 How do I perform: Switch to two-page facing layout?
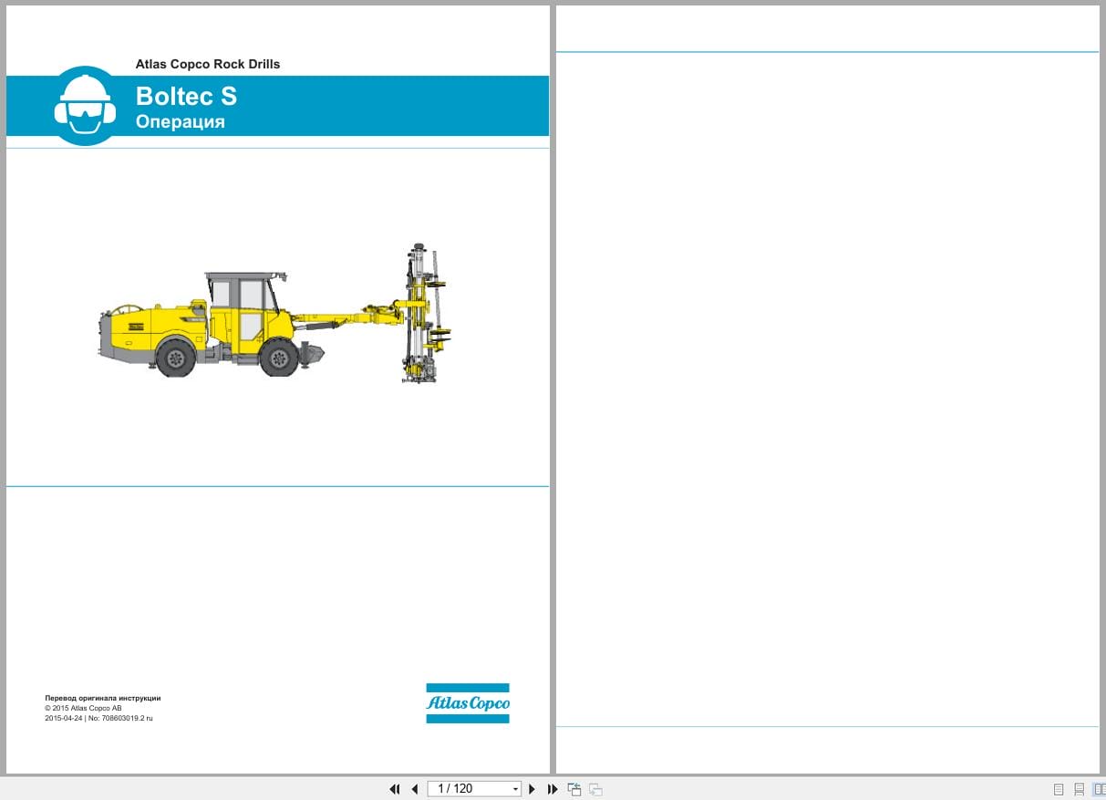1099,789
